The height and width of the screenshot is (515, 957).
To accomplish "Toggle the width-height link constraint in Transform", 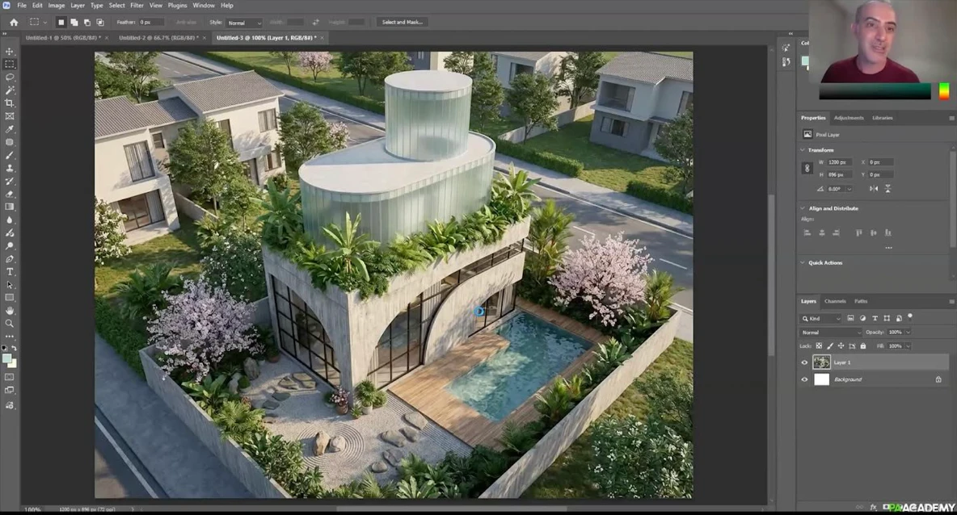I will pos(807,168).
